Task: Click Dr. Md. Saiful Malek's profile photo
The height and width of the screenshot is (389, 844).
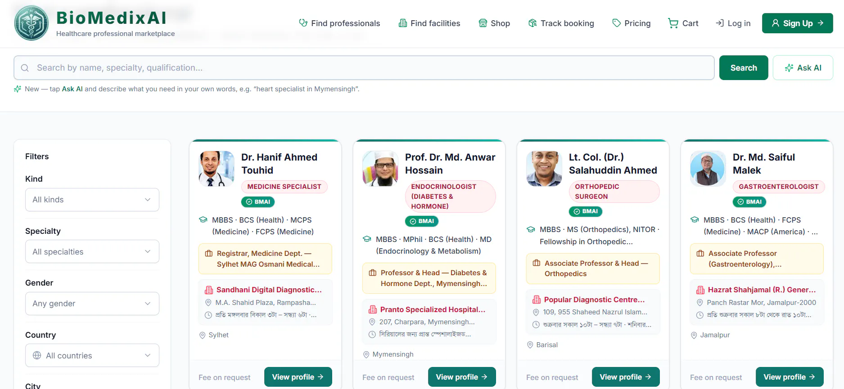Action: 708,169
